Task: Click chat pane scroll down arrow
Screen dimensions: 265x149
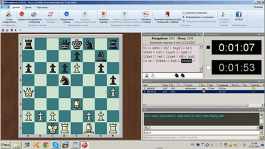Action: (x=261, y=124)
